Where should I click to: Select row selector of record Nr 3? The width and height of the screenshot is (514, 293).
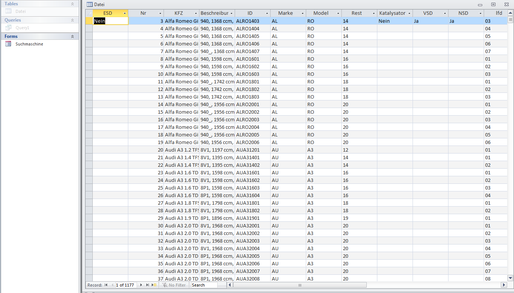89,21
